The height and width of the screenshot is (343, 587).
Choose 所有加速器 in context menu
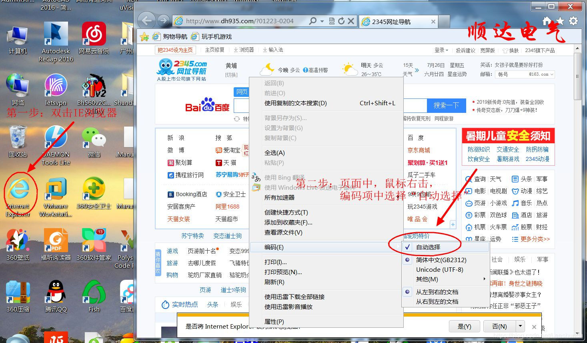pyautogui.click(x=326, y=197)
